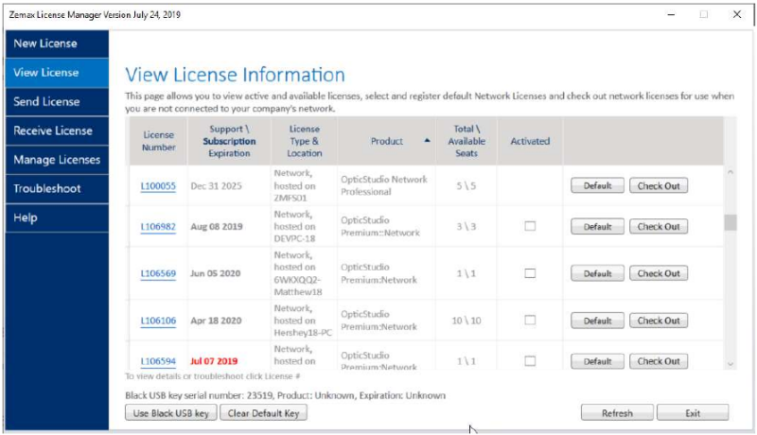
Task: Open the New License page
Action: 57,43
